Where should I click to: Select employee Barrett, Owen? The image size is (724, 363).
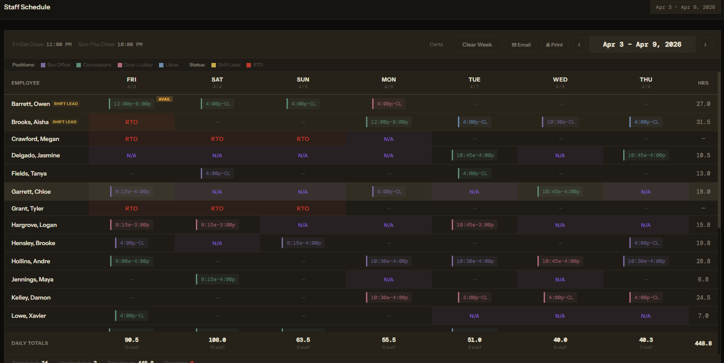(31, 104)
